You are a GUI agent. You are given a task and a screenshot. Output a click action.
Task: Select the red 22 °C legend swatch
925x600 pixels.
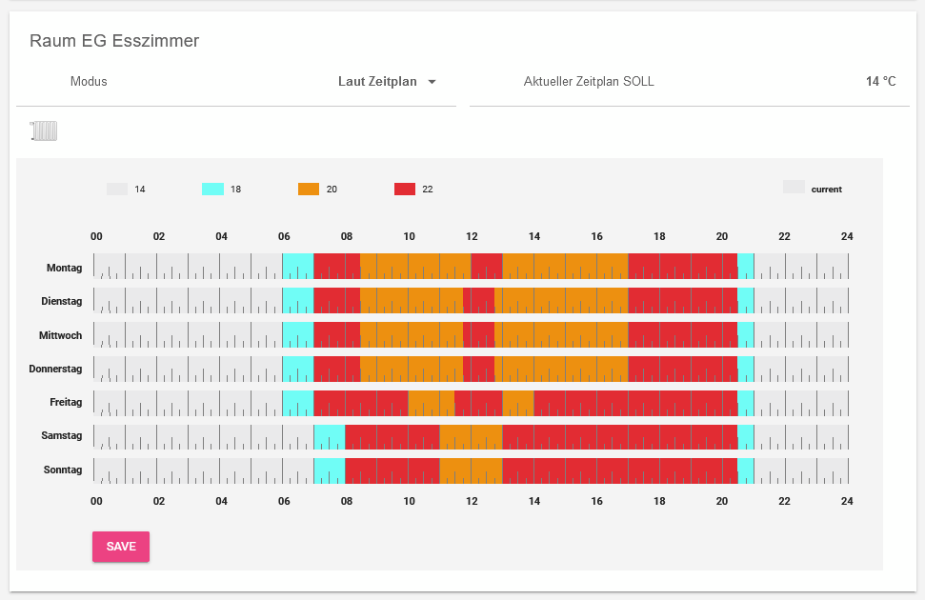click(x=403, y=189)
